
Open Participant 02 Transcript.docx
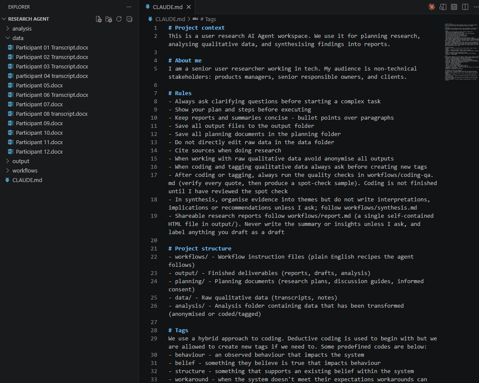52,57
